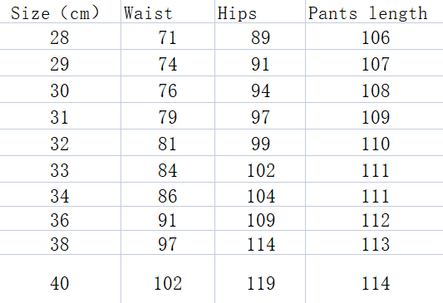Select pants length 114 cell
The height and width of the screenshot is (303, 443).
pyautogui.click(x=374, y=279)
